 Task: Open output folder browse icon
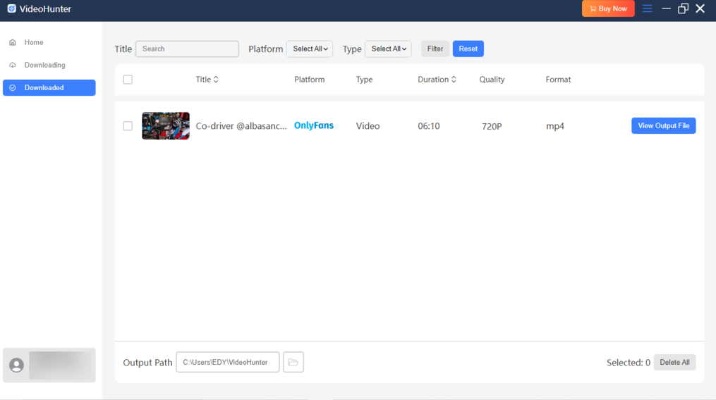[x=293, y=362]
